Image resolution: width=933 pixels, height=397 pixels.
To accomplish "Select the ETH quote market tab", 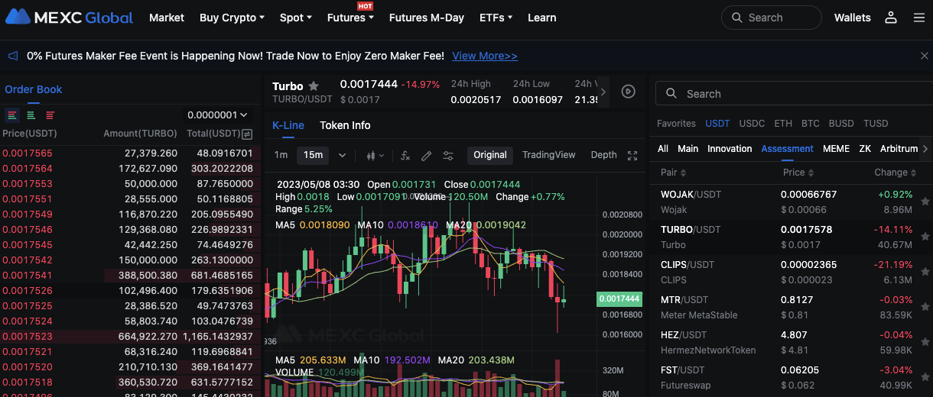I will click(x=783, y=123).
